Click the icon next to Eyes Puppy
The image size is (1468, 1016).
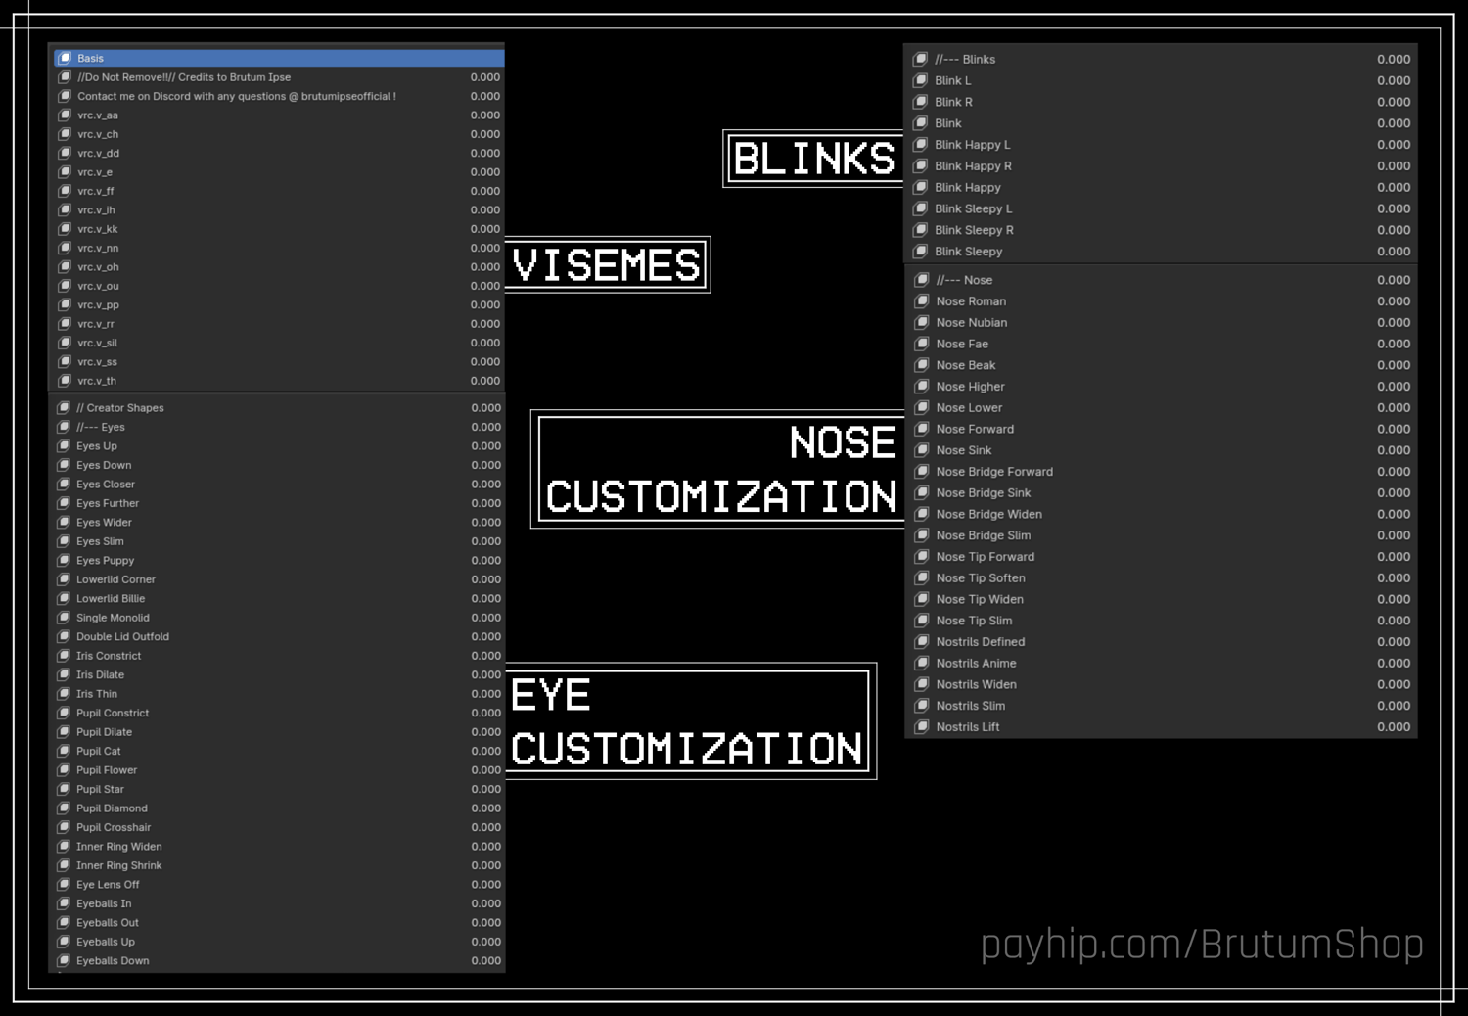click(x=64, y=560)
